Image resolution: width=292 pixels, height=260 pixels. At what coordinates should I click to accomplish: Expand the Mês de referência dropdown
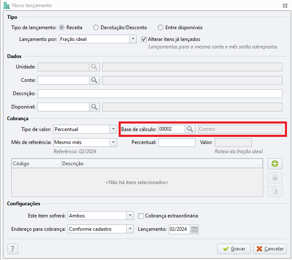pos(113,142)
